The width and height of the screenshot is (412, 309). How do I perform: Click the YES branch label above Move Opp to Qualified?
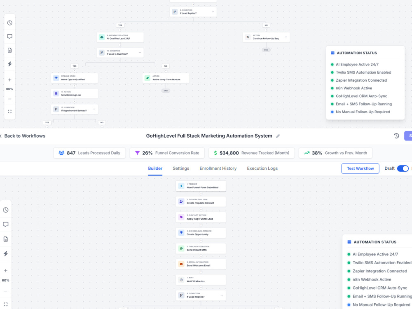point(74,66)
